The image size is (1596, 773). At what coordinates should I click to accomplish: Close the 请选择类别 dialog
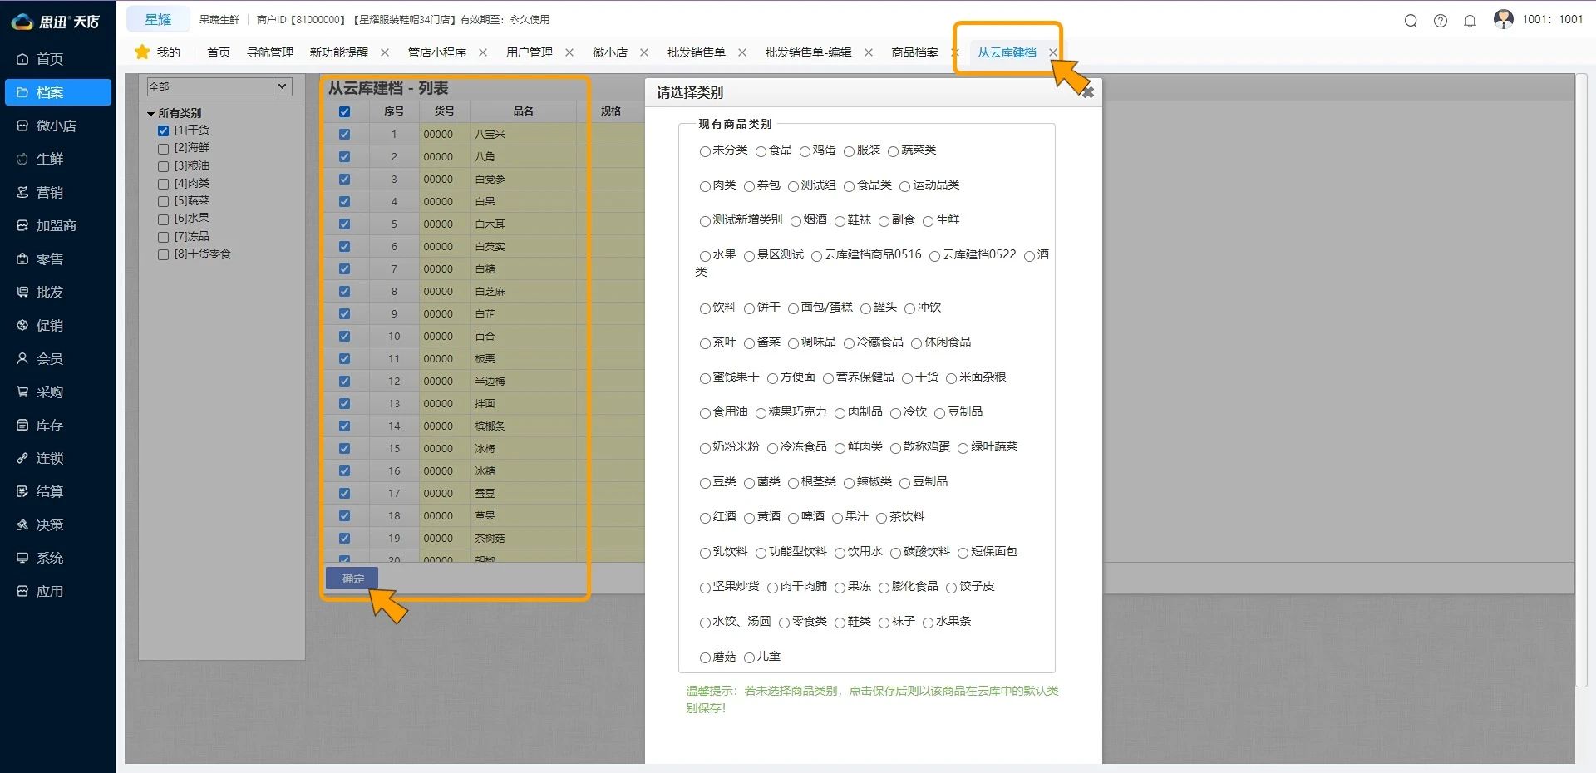point(1088,92)
